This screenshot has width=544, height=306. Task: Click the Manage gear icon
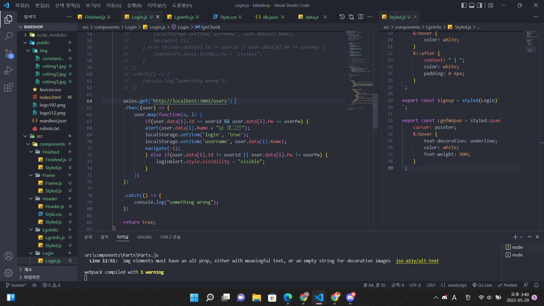tap(8, 273)
